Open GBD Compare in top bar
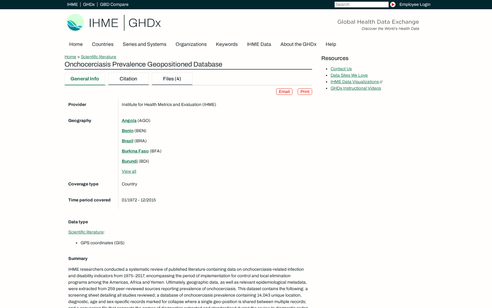Image resolution: width=492 pixels, height=308 pixels. point(114,4)
